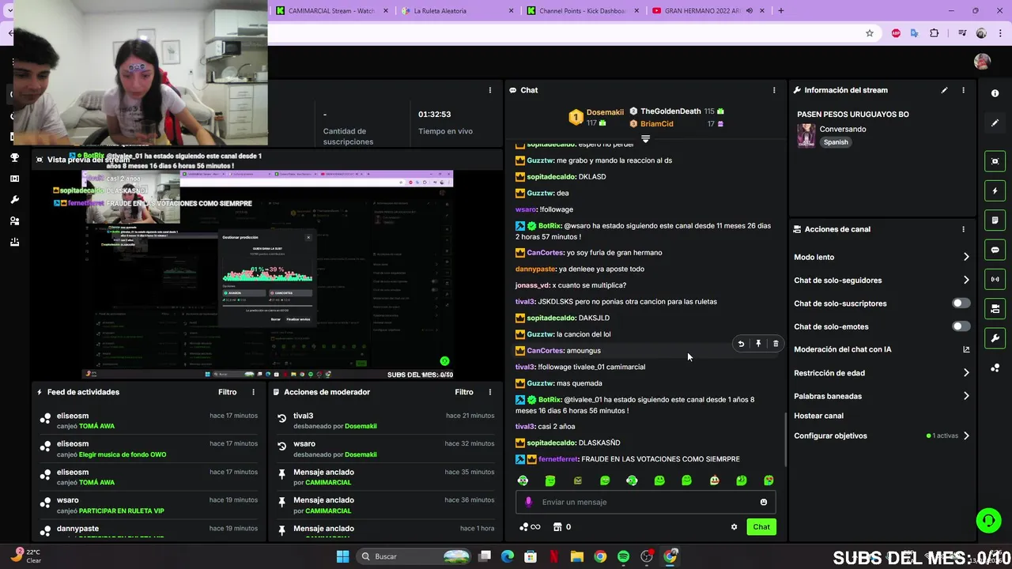Switch to Channel Points - Kick Dashboard tab
1012x569 pixels.
[583, 11]
